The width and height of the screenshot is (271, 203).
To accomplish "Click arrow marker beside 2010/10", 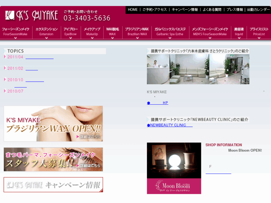I will [x=5, y=79].
